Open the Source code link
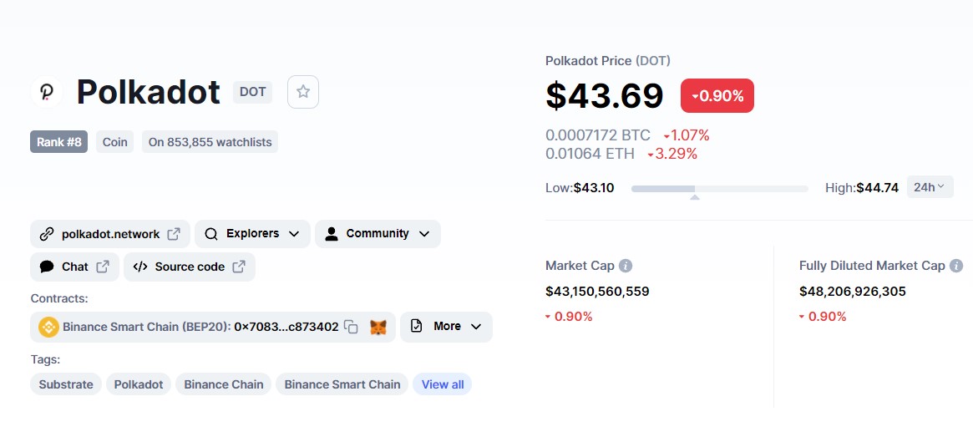The width and height of the screenshot is (973, 427). point(189,267)
